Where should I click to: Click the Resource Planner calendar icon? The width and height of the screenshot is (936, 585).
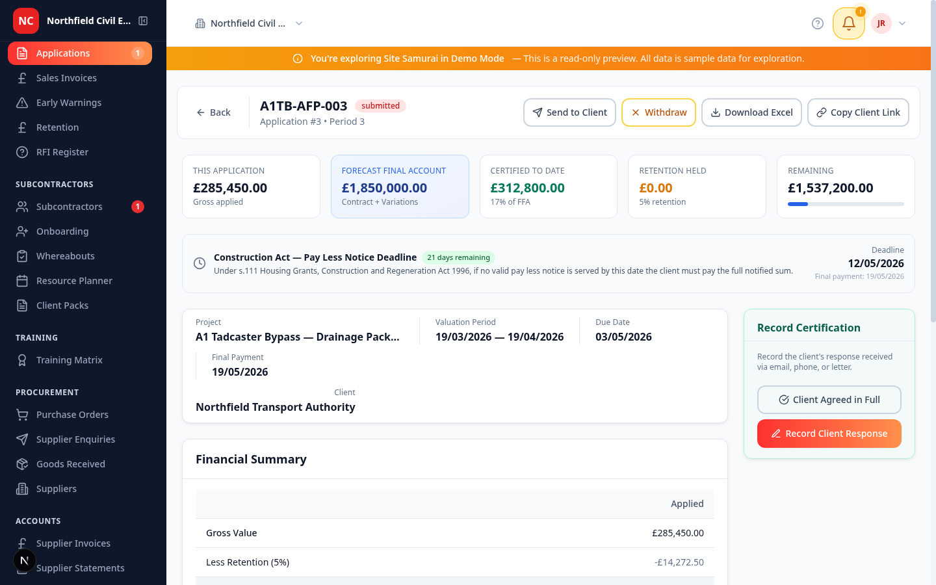point(22,280)
